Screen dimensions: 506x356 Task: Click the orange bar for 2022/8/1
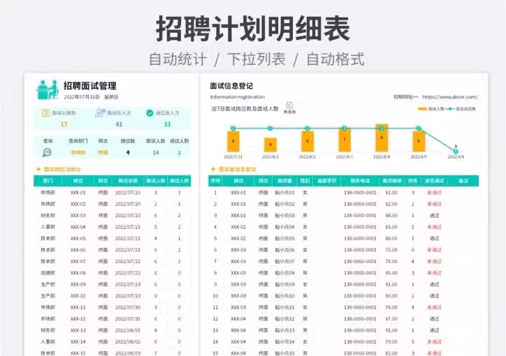pos(270,144)
